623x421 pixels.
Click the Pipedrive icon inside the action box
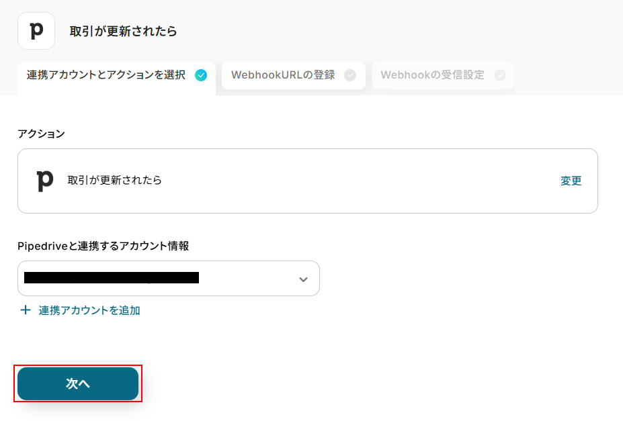(44, 181)
